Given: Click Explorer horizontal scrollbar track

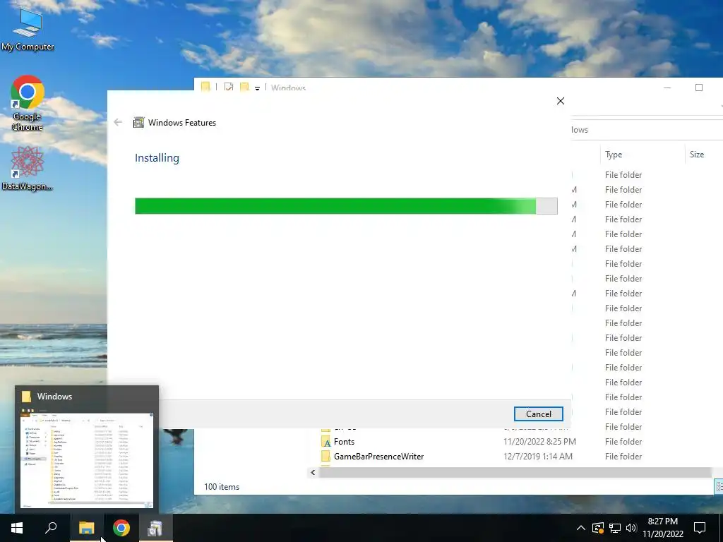Looking at the screenshot, I should [x=515, y=472].
